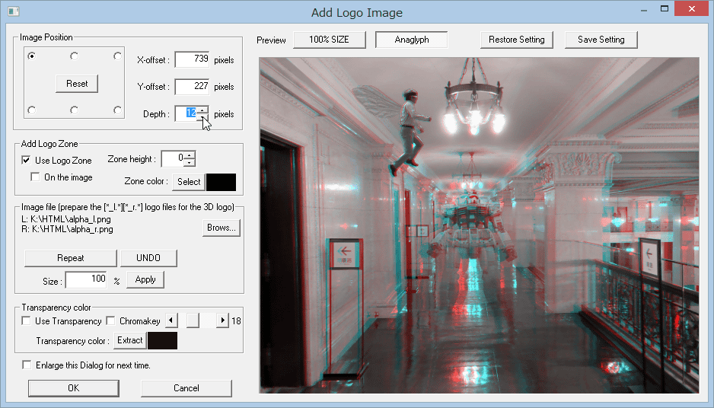Increase Depth with the up spinner arrow
This screenshot has width=714, height=408.
coord(202,110)
